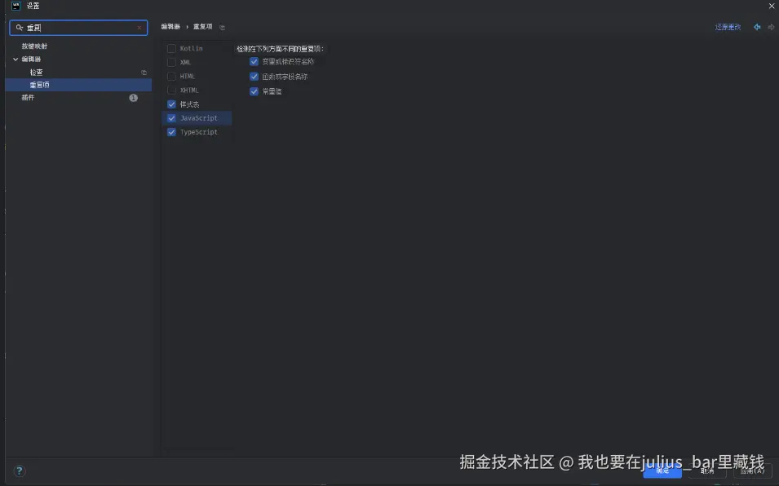Viewport: 779px width, 486px height.
Task: Click the locate-setting crosshair icon top right
Action: pos(758,26)
